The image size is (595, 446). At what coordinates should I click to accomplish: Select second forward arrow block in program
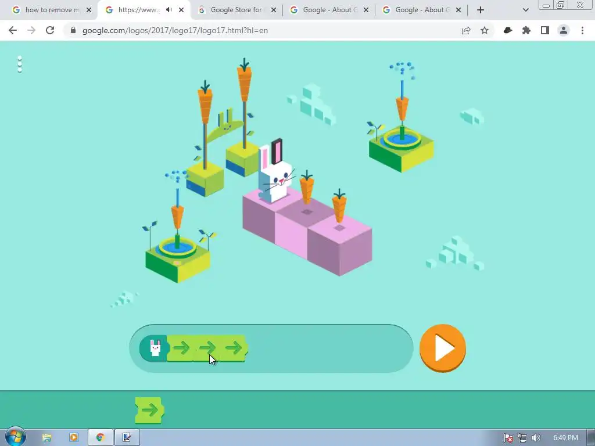point(207,348)
